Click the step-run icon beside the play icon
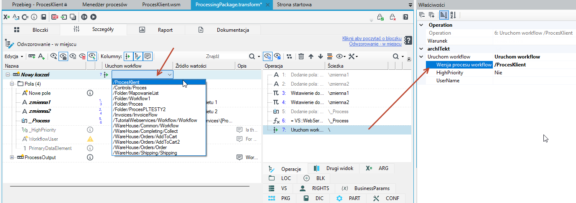The width and height of the screenshot is (576, 203). [x=84, y=17]
